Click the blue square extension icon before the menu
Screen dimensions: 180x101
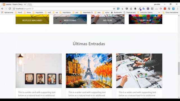click(x=173, y=9)
